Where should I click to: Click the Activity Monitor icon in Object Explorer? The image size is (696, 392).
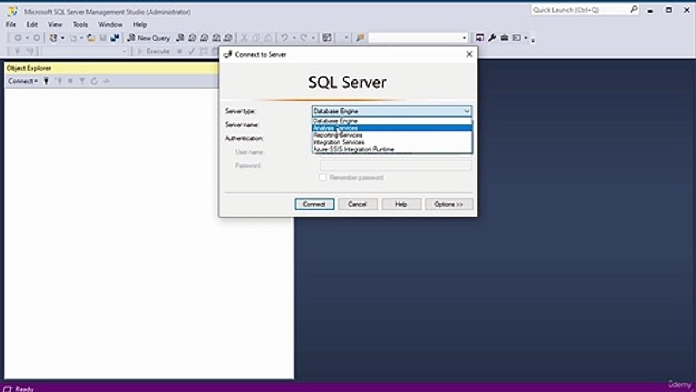[106, 81]
